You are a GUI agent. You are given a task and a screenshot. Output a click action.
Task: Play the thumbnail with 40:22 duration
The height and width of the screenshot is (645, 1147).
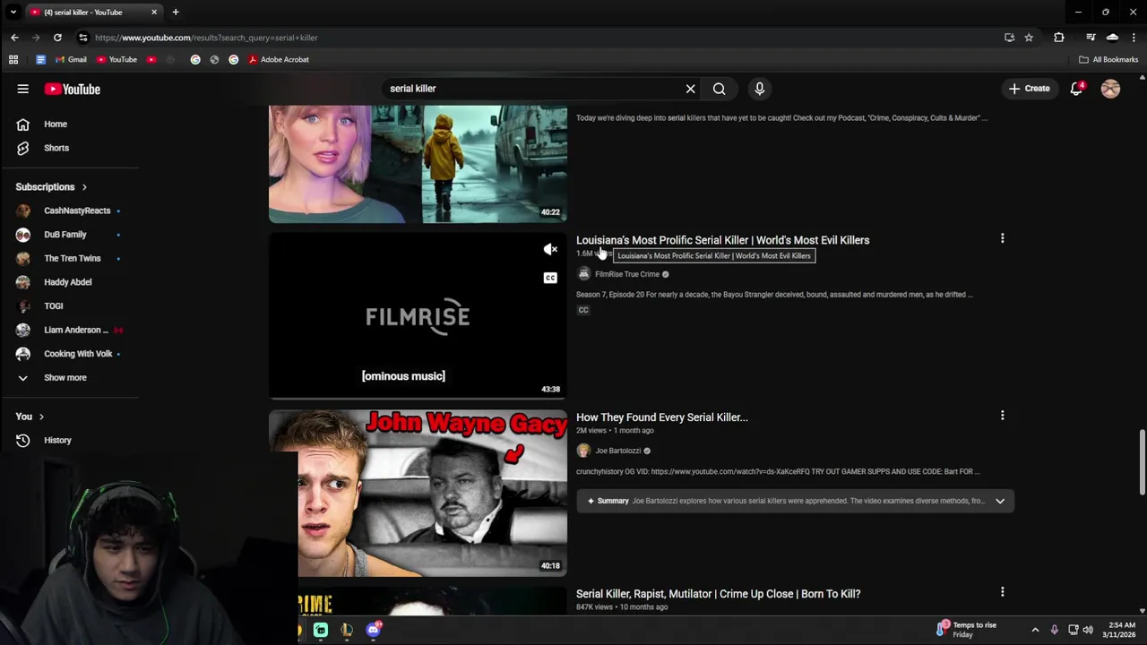pyautogui.click(x=418, y=164)
